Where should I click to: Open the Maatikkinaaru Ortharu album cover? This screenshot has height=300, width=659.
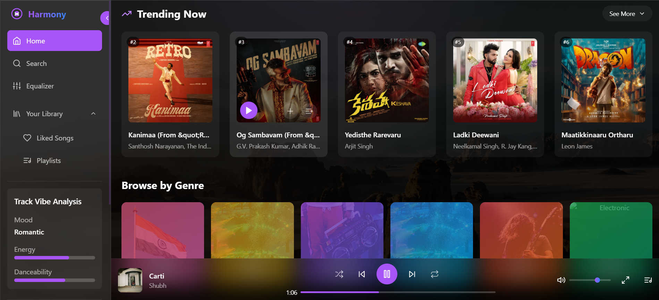[603, 80]
